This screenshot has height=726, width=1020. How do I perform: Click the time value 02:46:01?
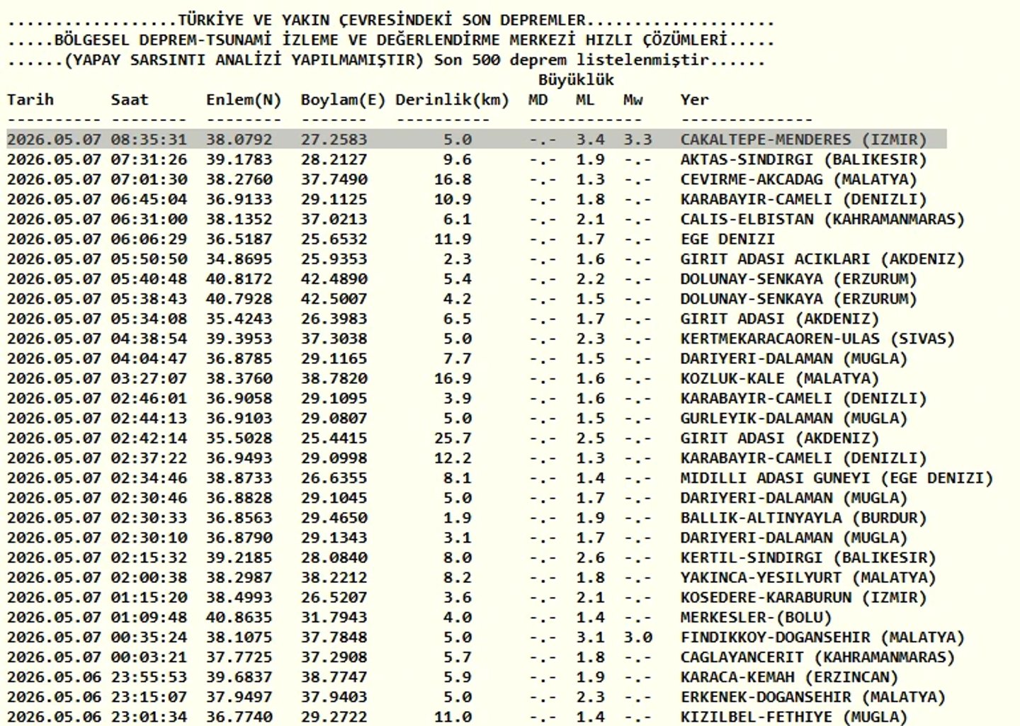[x=149, y=398]
